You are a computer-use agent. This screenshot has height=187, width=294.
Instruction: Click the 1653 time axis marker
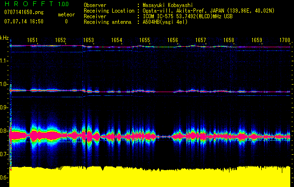point(88,40)
